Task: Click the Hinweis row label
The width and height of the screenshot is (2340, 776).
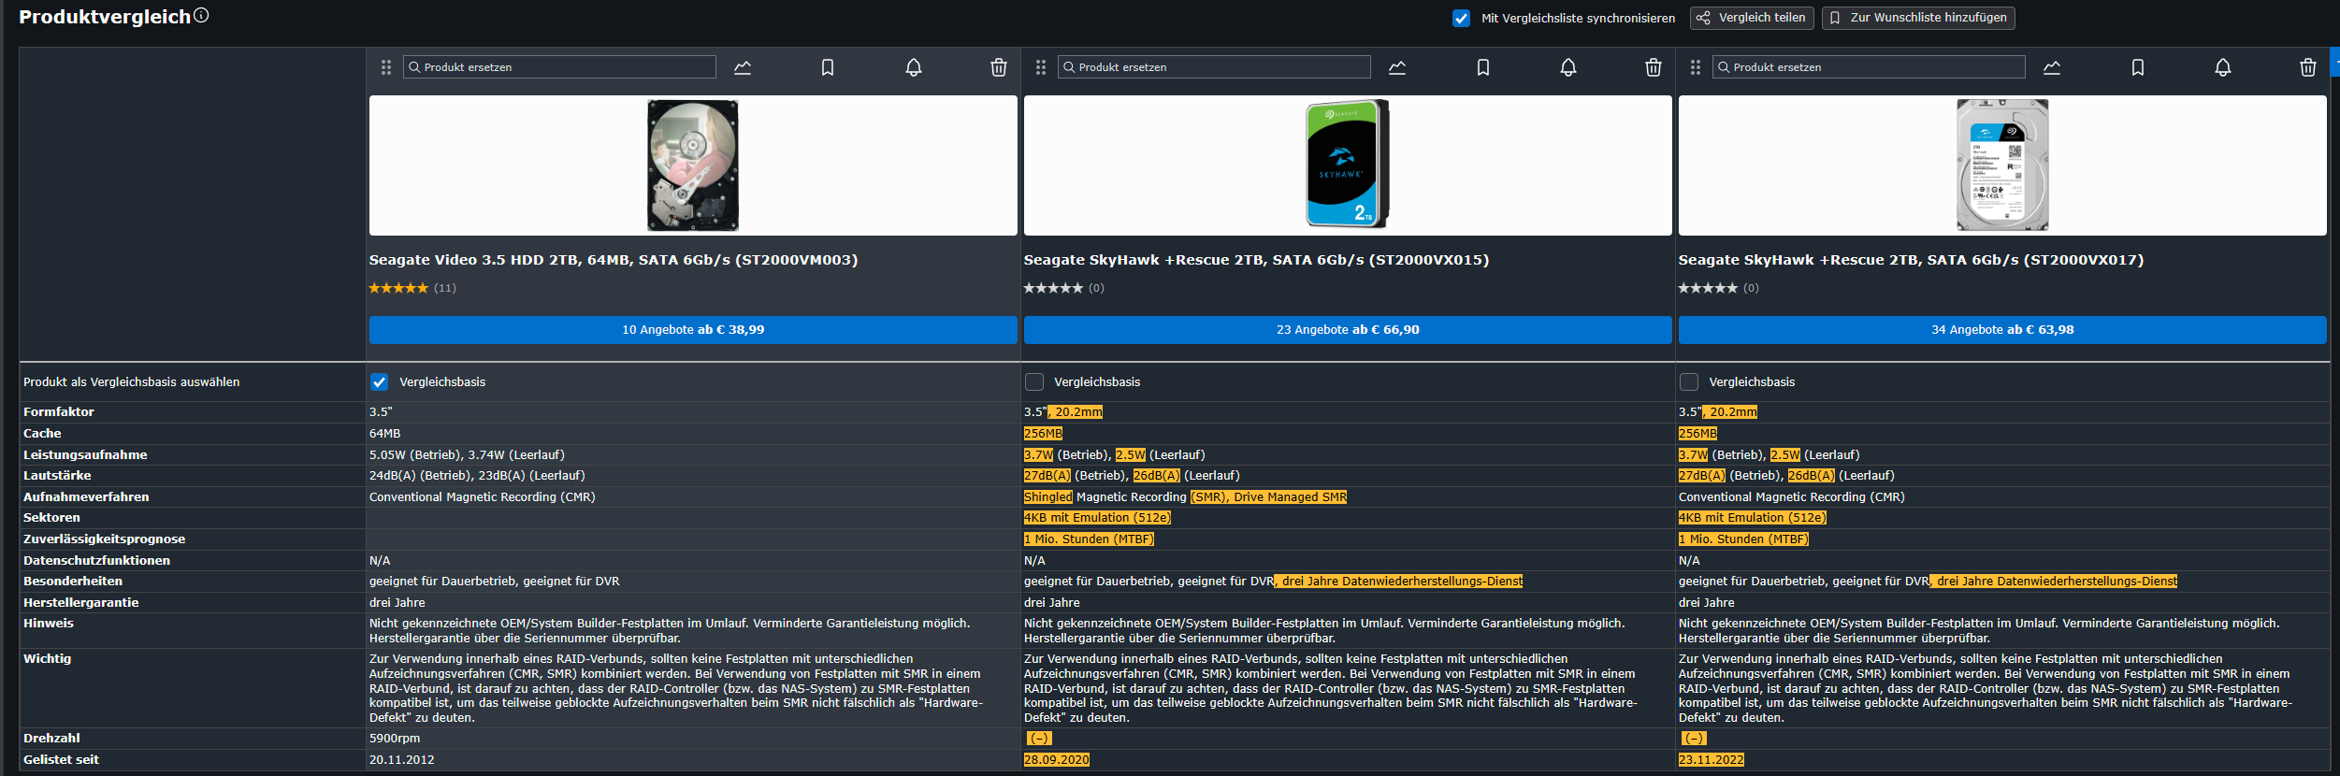Action: [x=49, y=624]
